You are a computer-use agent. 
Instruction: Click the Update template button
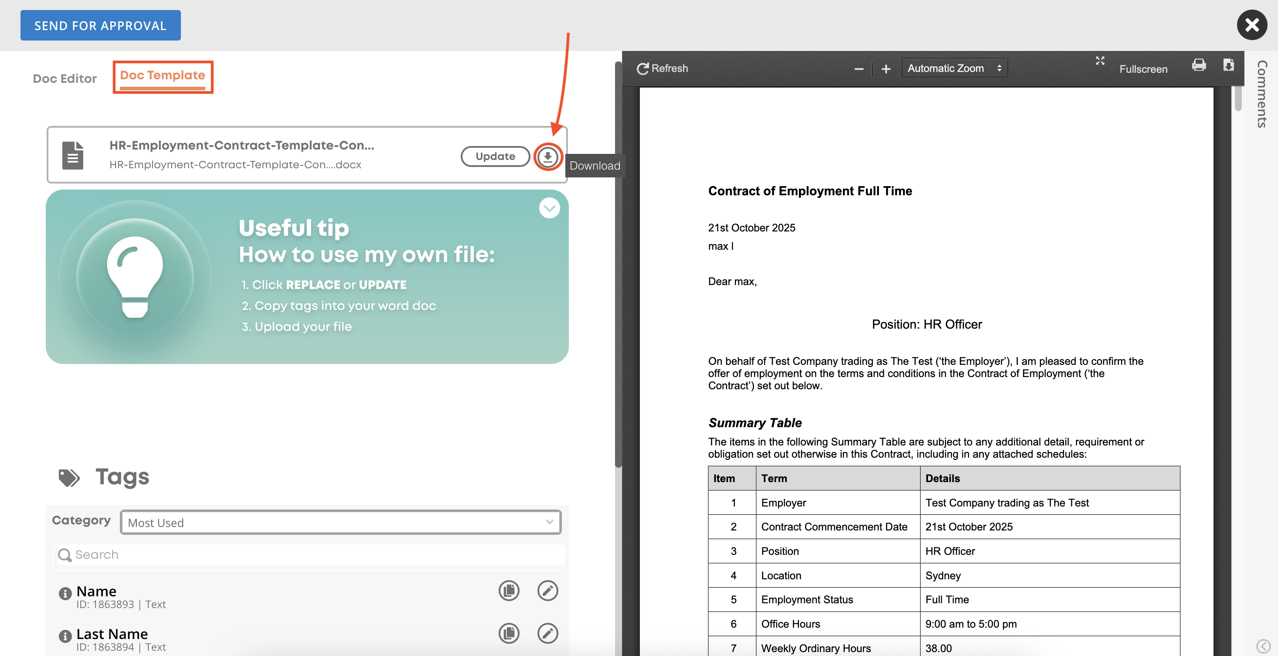tap(495, 156)
